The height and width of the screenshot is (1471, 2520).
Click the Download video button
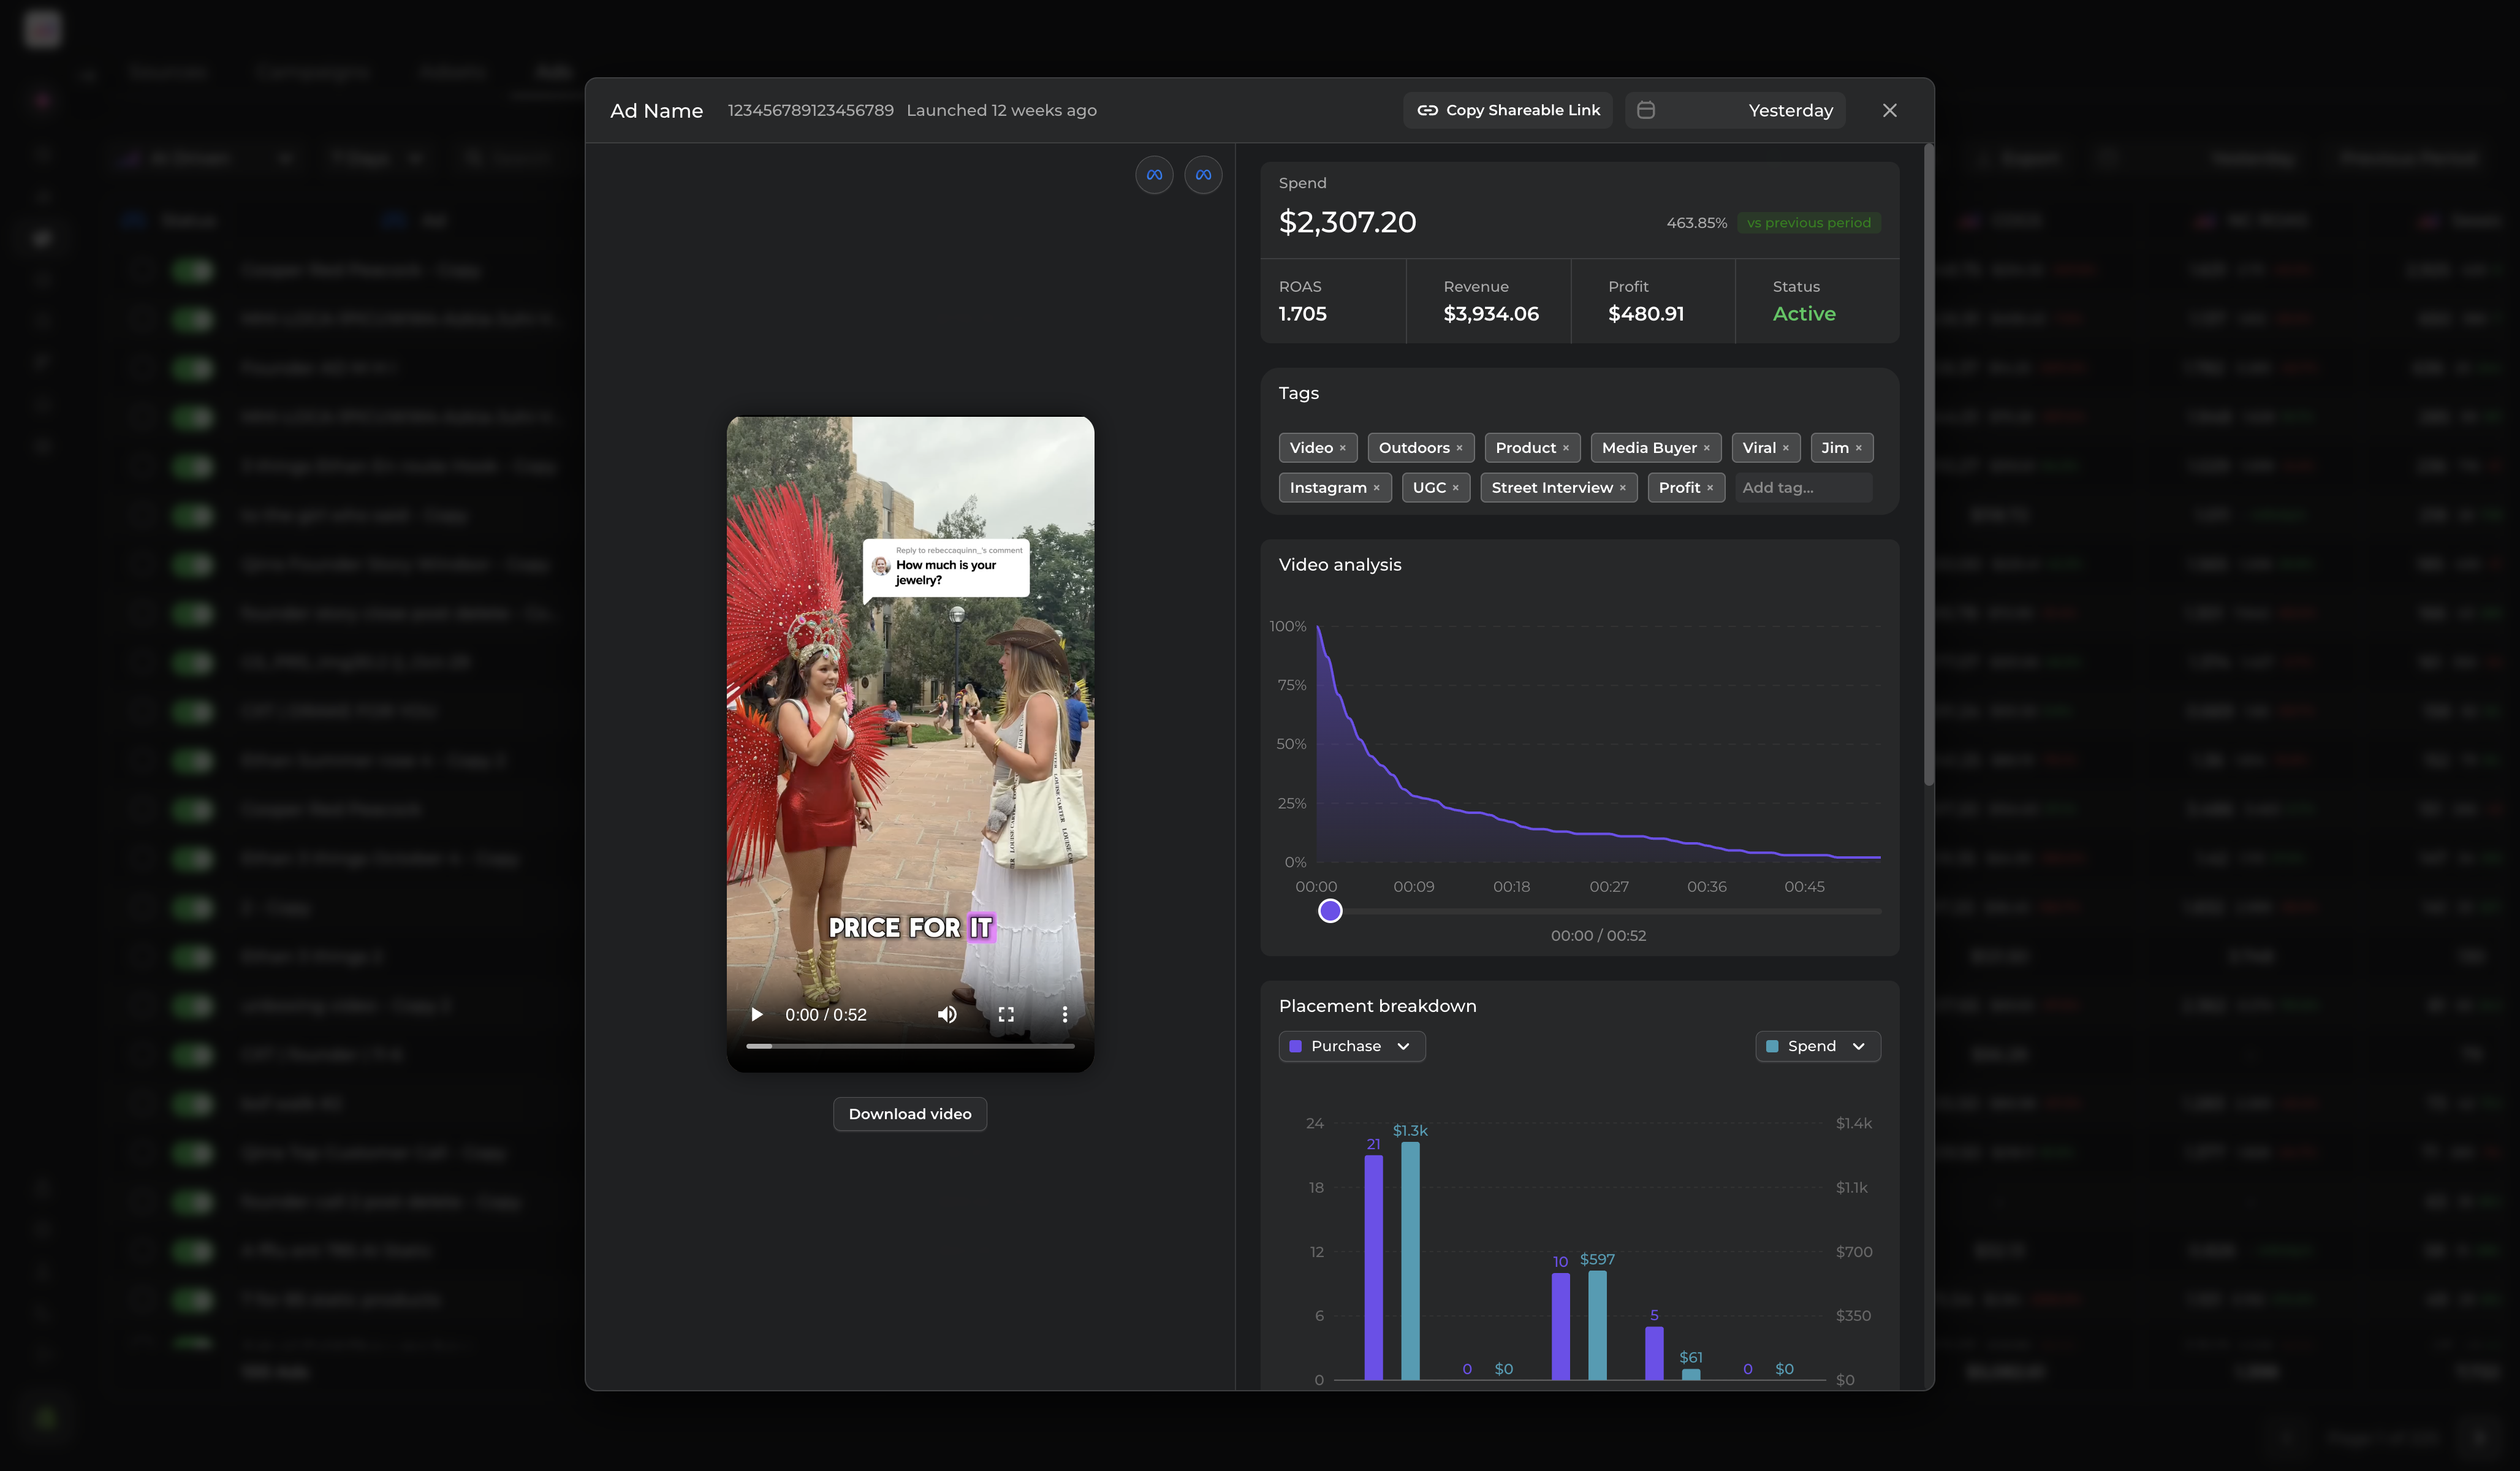tap(909, 1113)
